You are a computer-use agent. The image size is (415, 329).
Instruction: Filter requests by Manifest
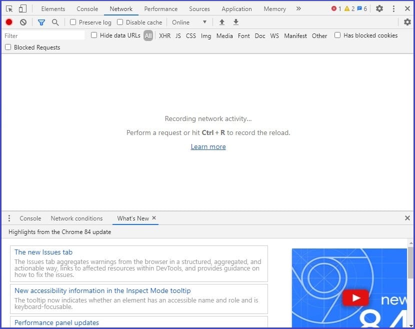click(295, 35)
